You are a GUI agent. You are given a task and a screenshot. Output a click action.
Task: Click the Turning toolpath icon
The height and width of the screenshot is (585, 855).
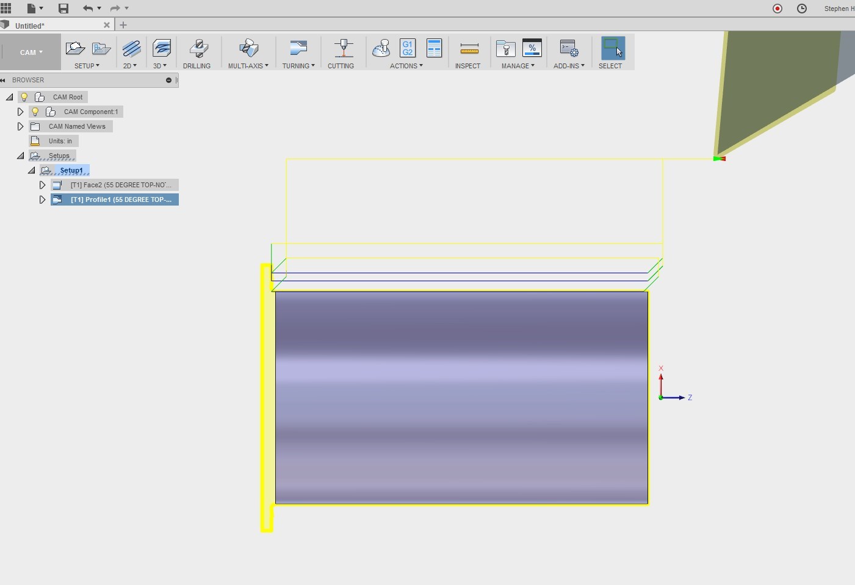click(x=298, y=48)
